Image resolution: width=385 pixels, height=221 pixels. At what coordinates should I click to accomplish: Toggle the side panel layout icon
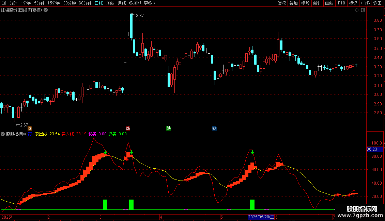363,10
